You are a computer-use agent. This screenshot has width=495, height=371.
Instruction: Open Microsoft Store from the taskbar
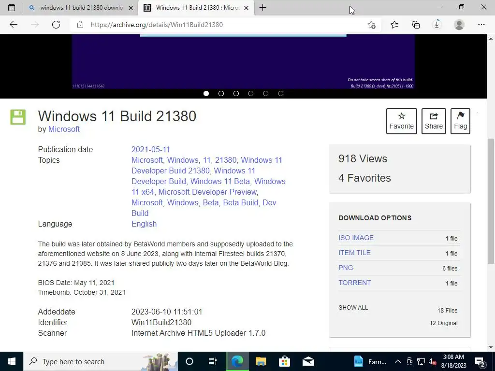tap(284, 361)
